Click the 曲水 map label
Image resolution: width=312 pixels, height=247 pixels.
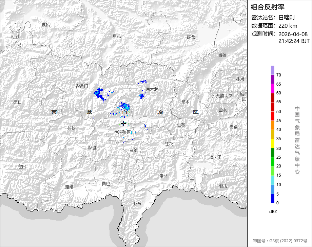(x=222, y=110)
